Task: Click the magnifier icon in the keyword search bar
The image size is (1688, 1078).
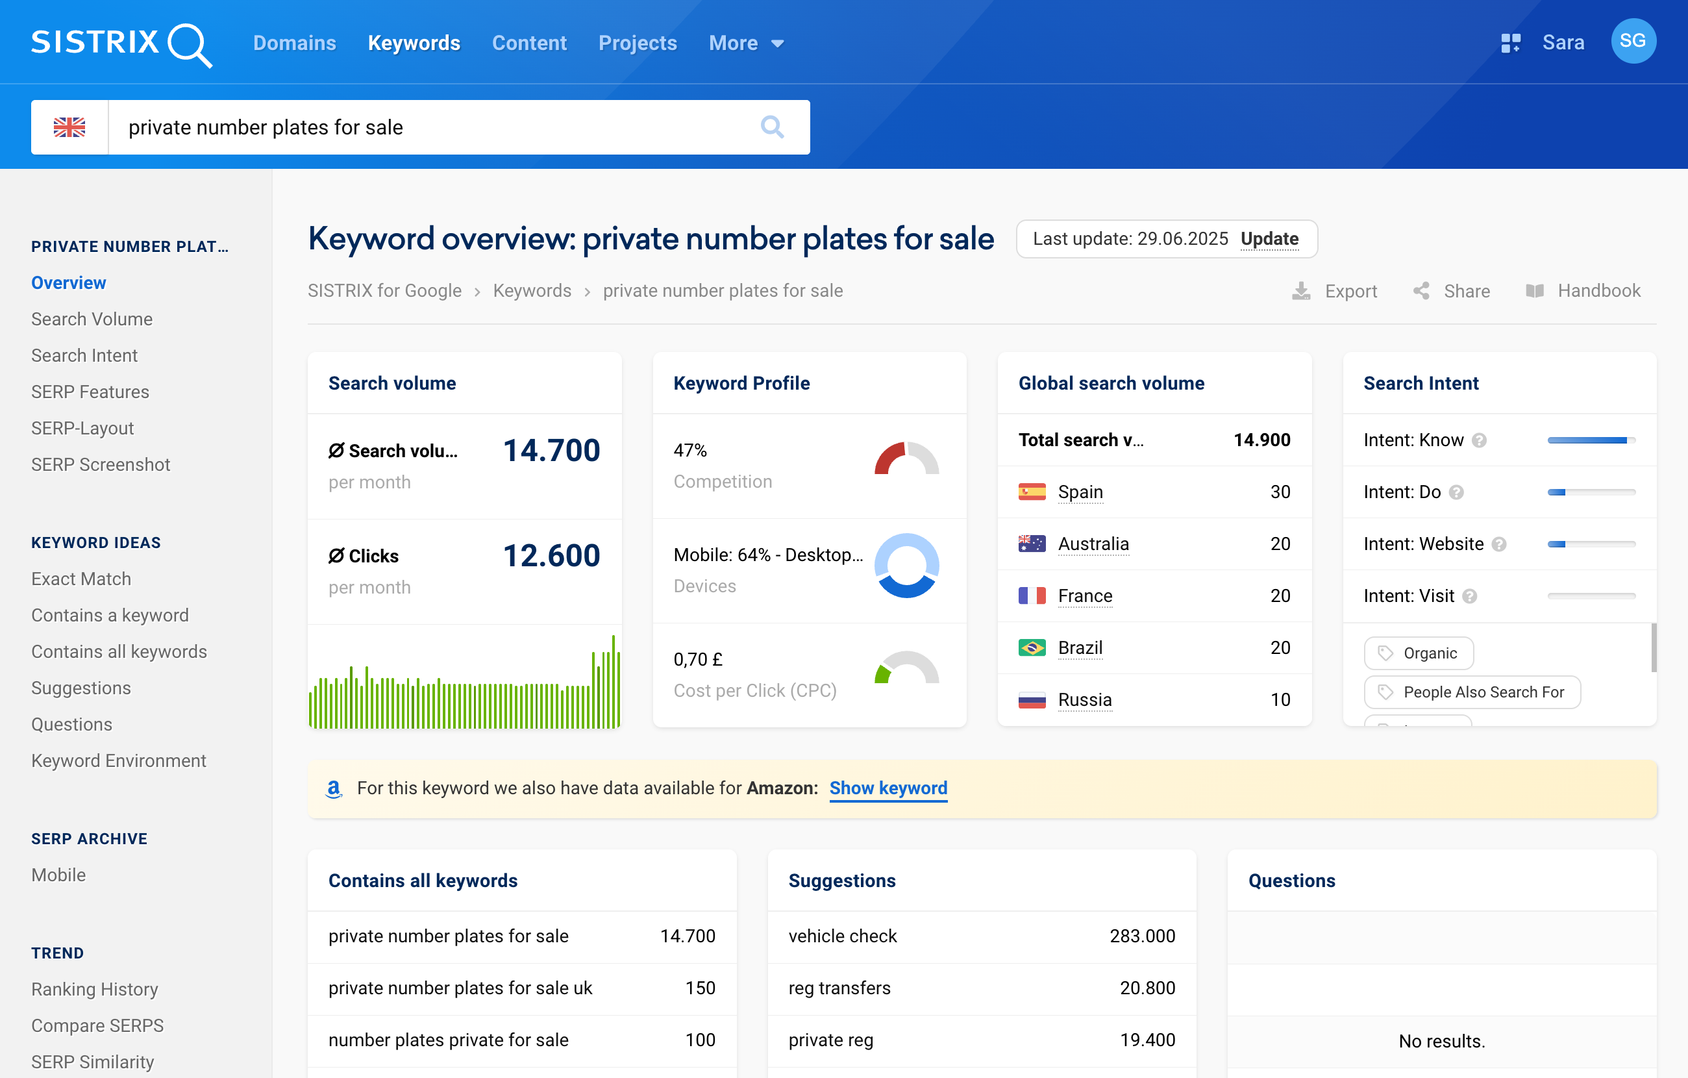Action: click(772, 127)
